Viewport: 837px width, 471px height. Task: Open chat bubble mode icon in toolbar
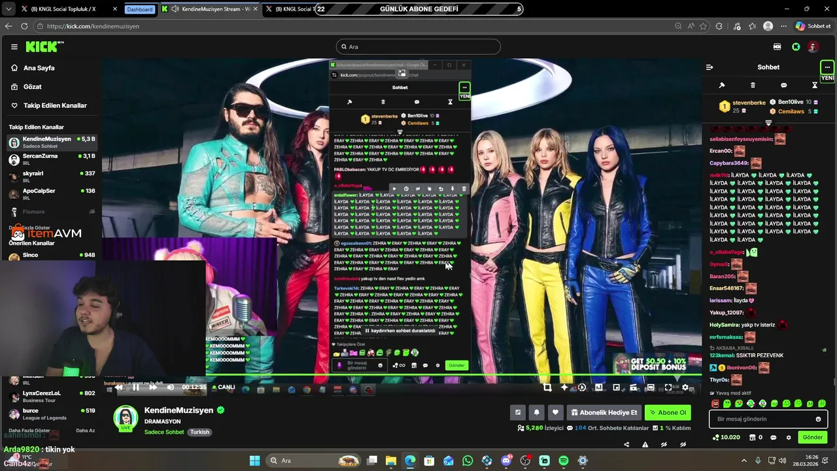tap(783, 85)
